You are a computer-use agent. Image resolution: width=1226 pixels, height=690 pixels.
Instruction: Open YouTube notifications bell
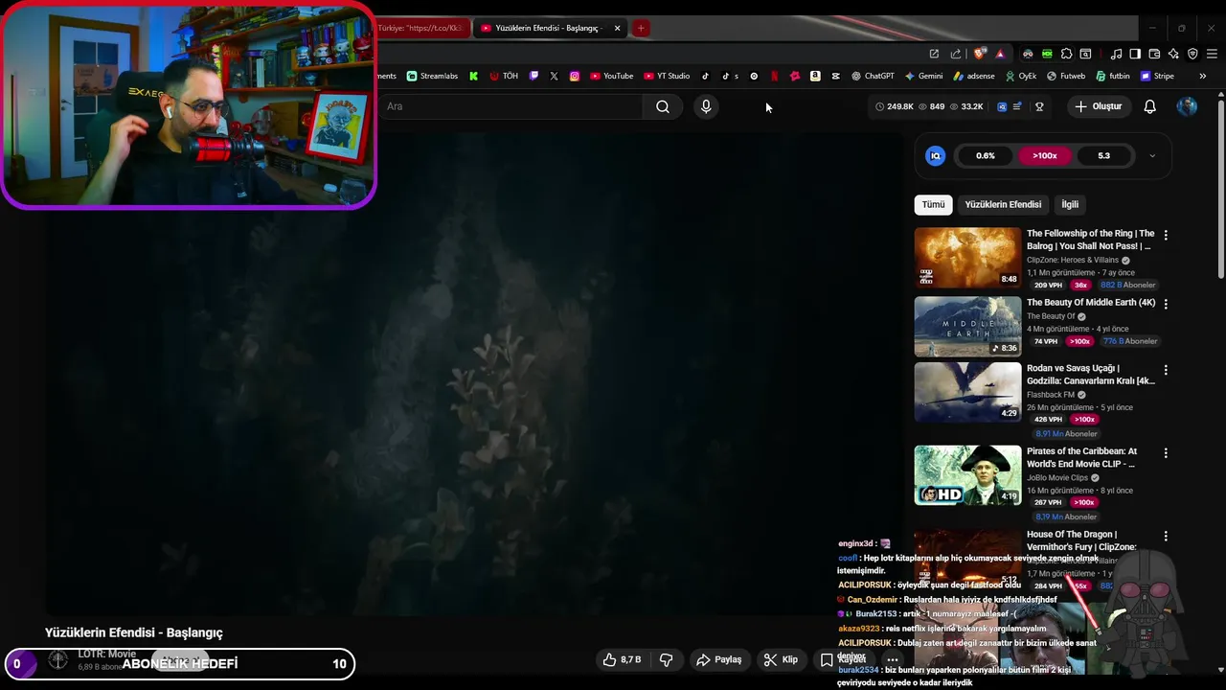tap(1149, 106)
